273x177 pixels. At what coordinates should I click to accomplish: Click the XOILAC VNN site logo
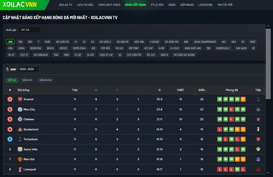pyautogui.click(x=20, y=5)
